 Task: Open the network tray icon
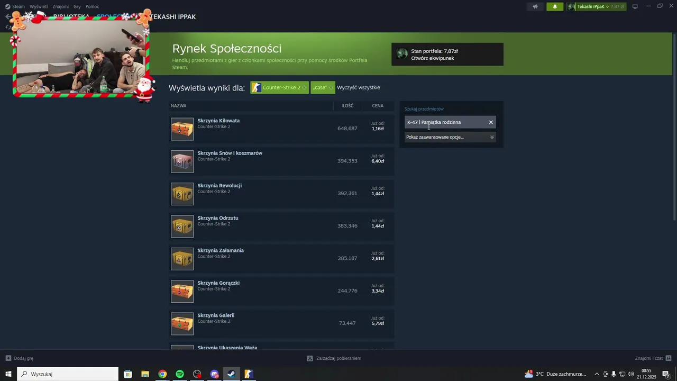click(x=622, y=374)
